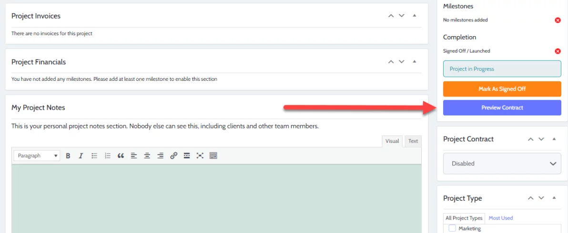
Task: Move Project Invoices panel down
Action: pos(401,16)
